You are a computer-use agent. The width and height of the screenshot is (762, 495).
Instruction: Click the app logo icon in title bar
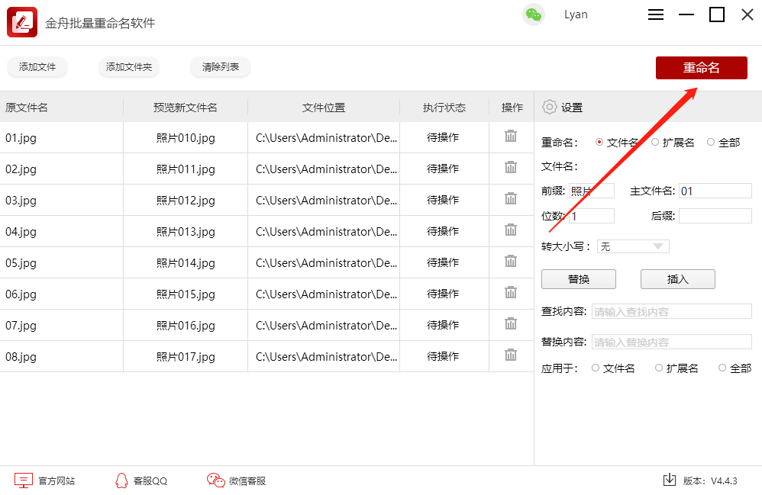22,22
